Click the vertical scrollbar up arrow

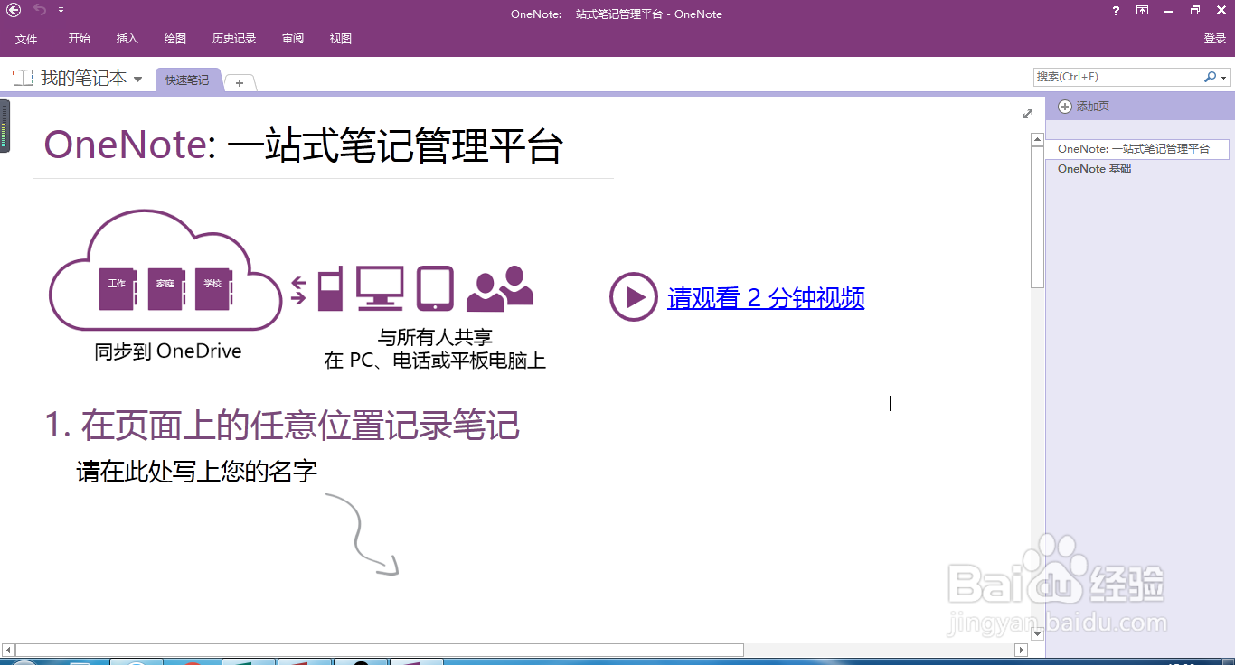pyautogui.click(x=1038, y=139)
